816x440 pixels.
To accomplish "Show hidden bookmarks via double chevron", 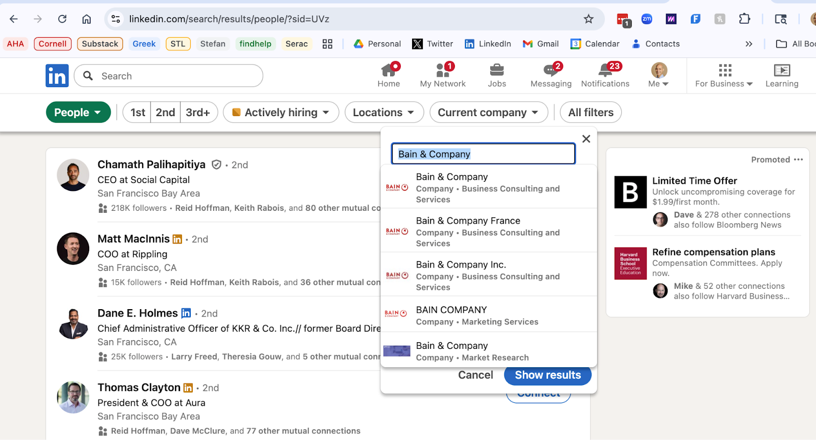I will click(749, 44).
